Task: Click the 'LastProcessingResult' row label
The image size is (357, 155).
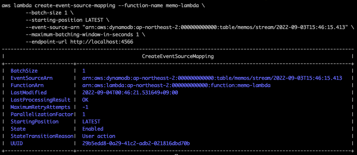Action: click(x=40, y=100)
